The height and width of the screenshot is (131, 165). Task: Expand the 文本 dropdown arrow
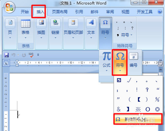[91, 38]
